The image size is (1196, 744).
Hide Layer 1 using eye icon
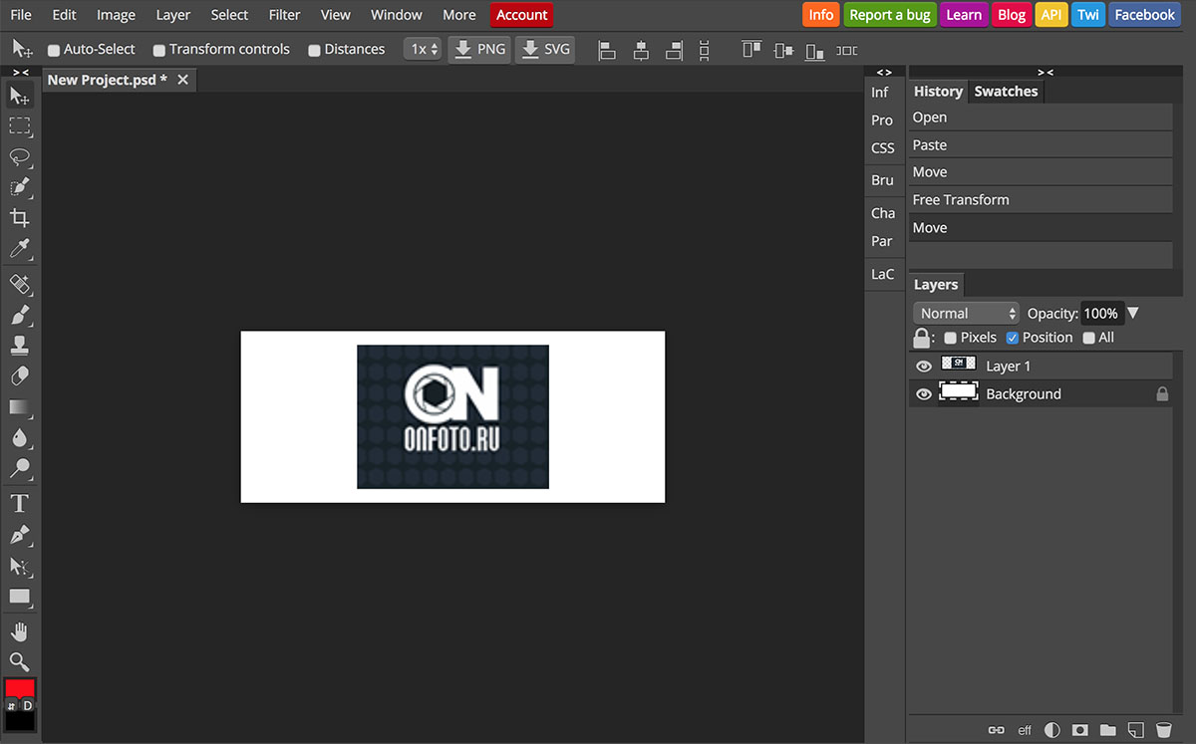[x=924, y=367]
